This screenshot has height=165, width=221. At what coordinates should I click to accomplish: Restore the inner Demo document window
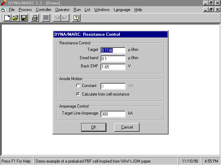pyautogui.click(x=211, y=10)
